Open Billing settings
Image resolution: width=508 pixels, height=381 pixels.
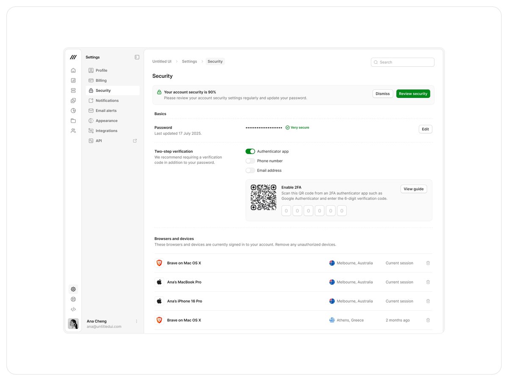click(113, 80)
